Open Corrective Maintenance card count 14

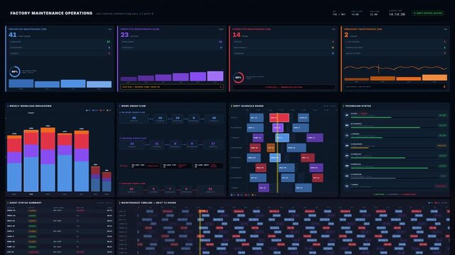[236, 35]
